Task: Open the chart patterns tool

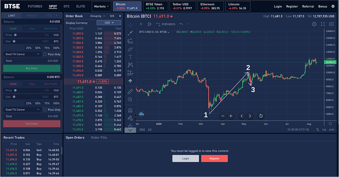Action: (130, 65)
